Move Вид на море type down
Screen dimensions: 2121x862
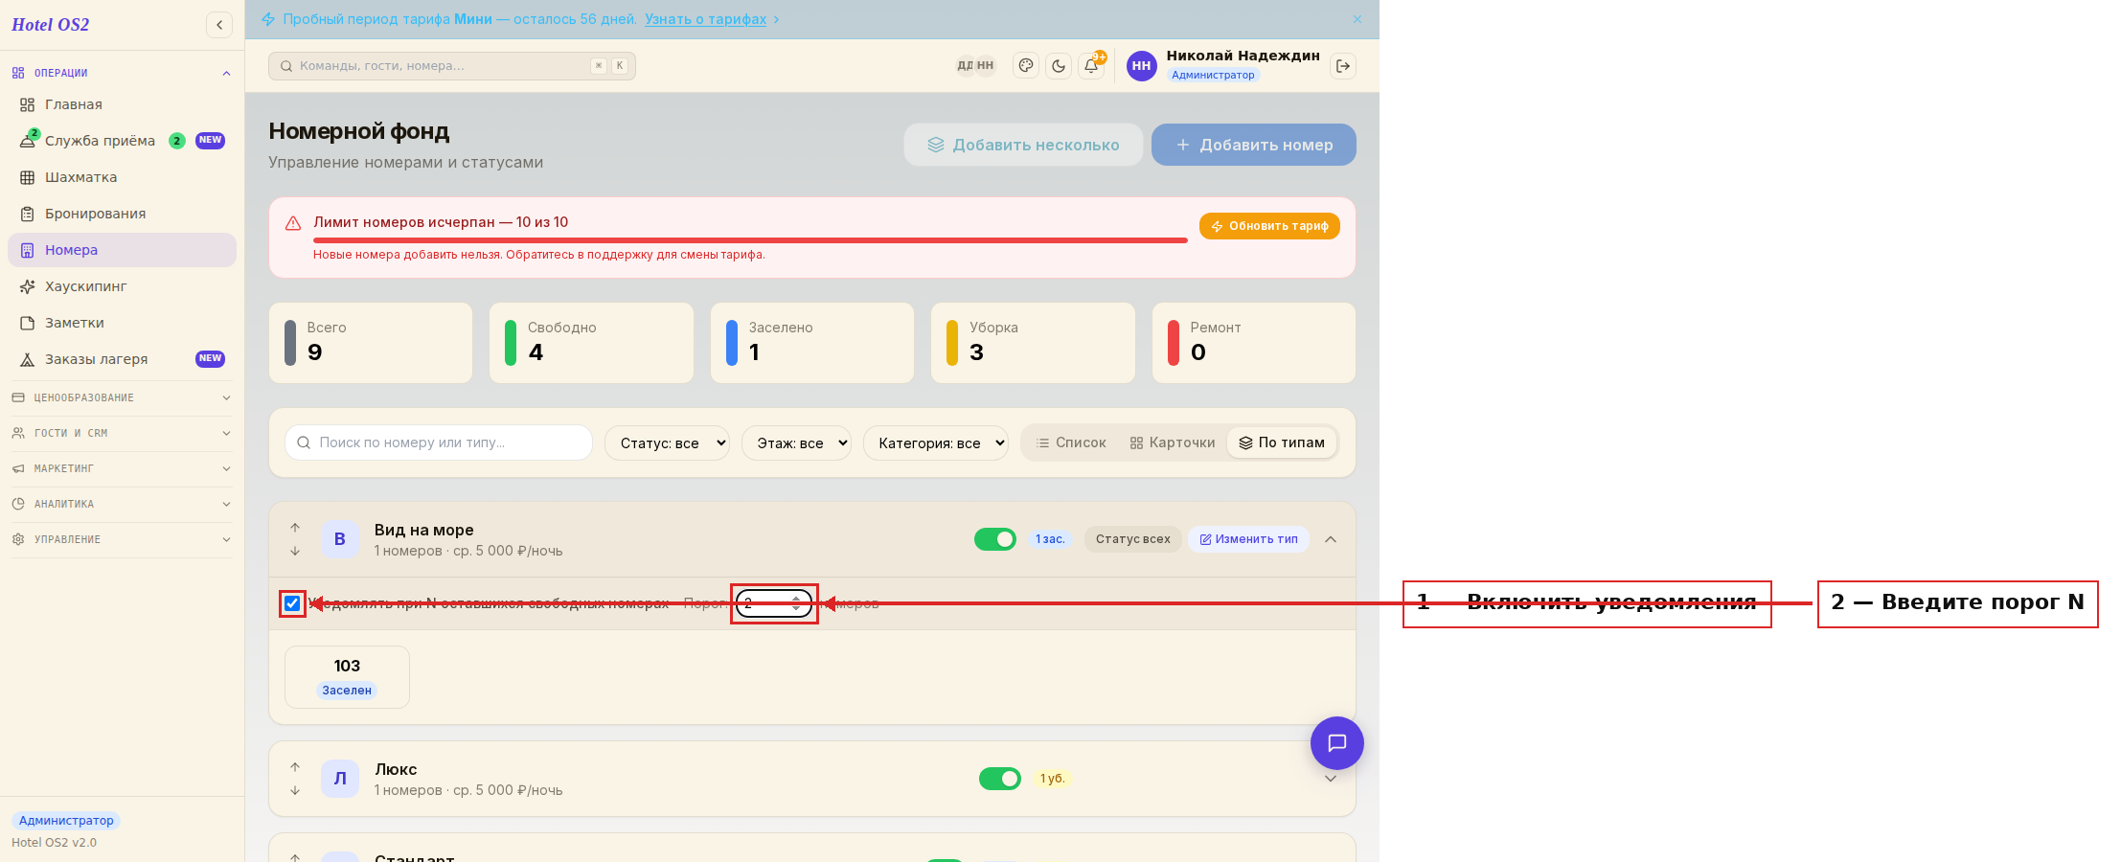295,551
